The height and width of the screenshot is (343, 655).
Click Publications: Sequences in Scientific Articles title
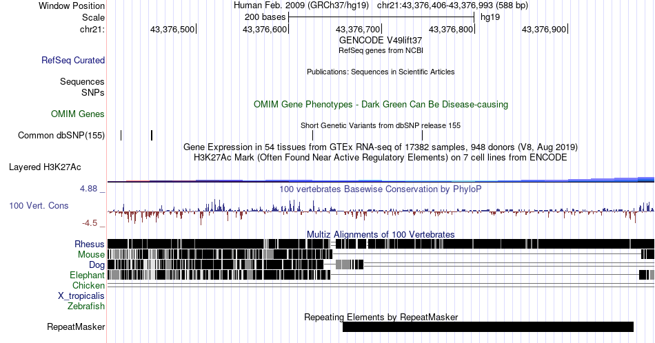pyautogui.click(x=381, y=72)
